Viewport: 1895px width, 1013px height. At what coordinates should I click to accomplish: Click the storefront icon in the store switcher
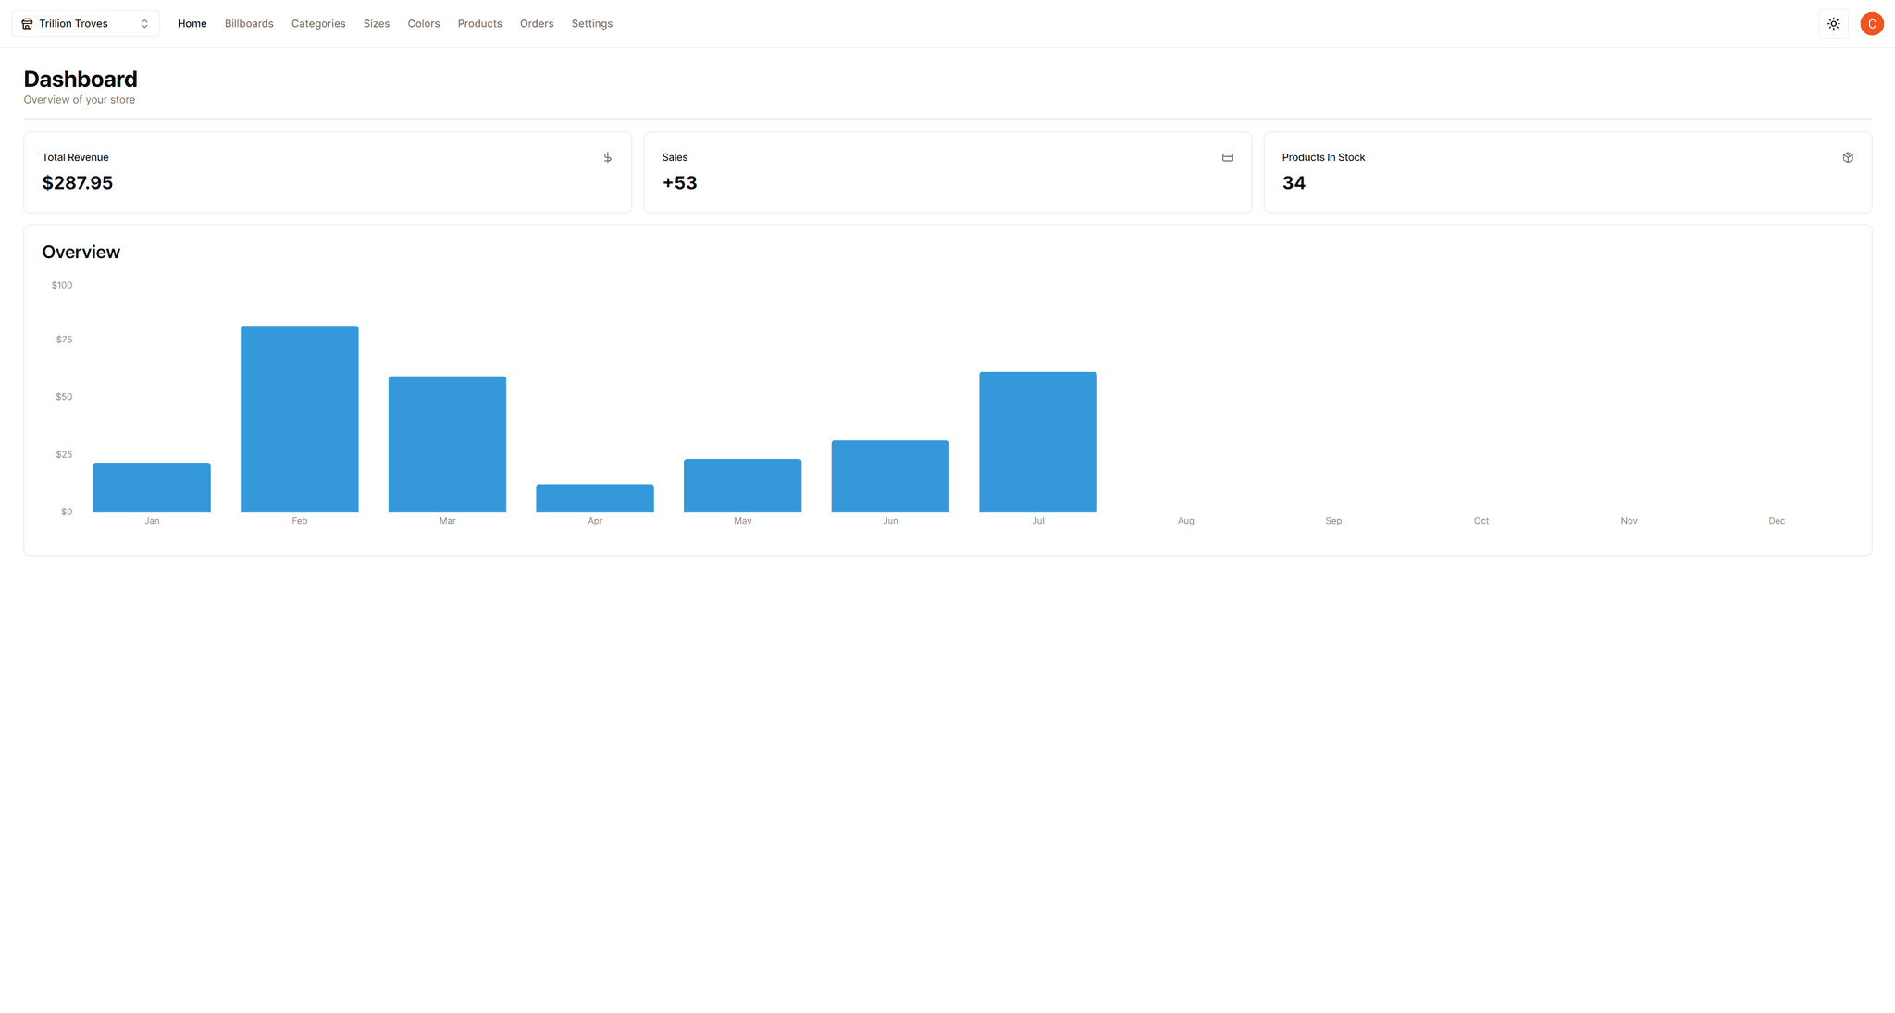26,23
